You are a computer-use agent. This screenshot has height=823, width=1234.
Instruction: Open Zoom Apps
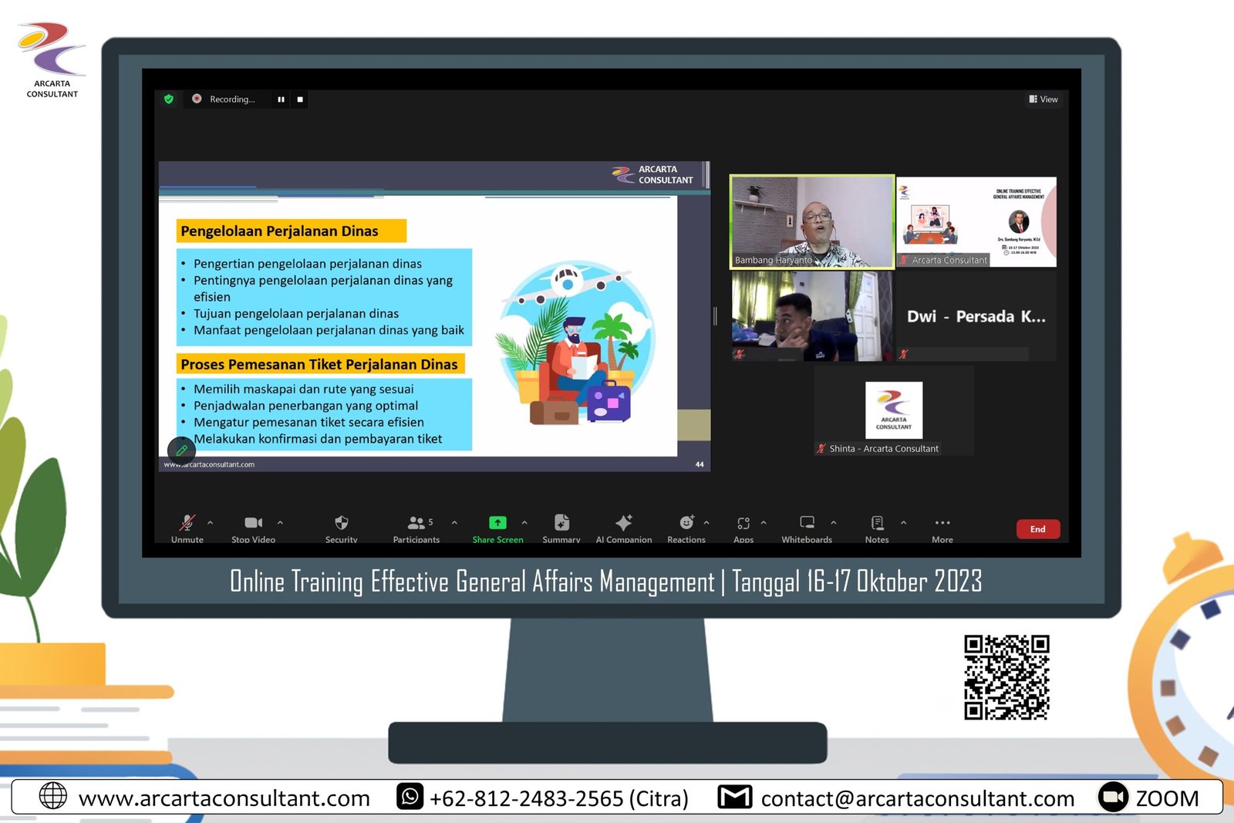click(x=743, y=524)
